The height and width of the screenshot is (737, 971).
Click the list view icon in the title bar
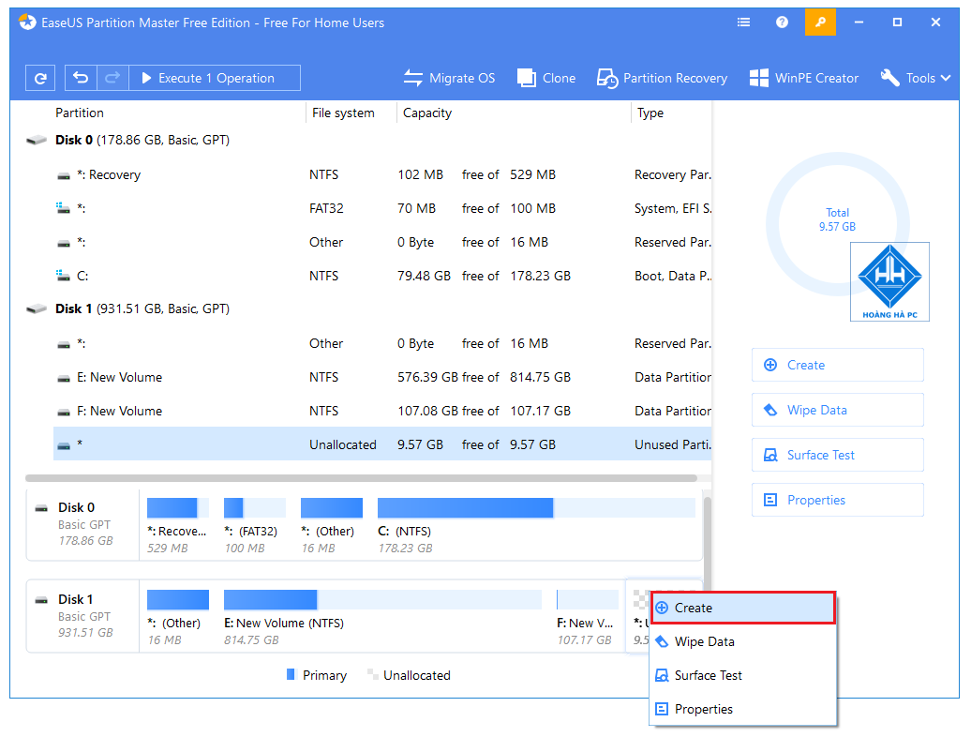tap(743, 22)
